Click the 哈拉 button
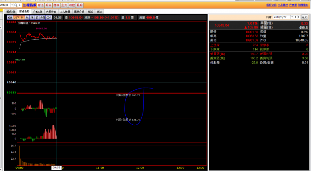Screen dimensions: 311x171 (72, 5)
